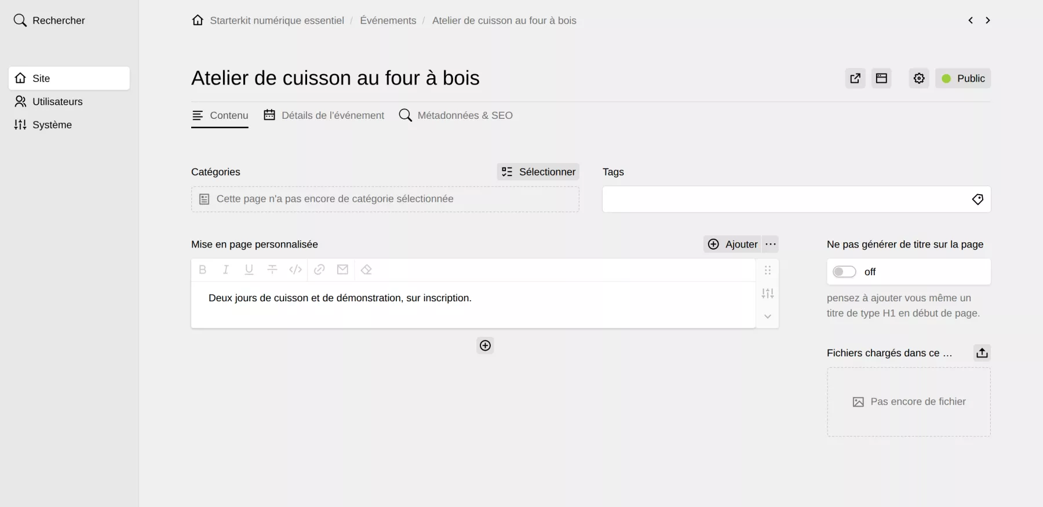
Task: Collapse the block with the down chevron
Action: (x=768, y=316)
